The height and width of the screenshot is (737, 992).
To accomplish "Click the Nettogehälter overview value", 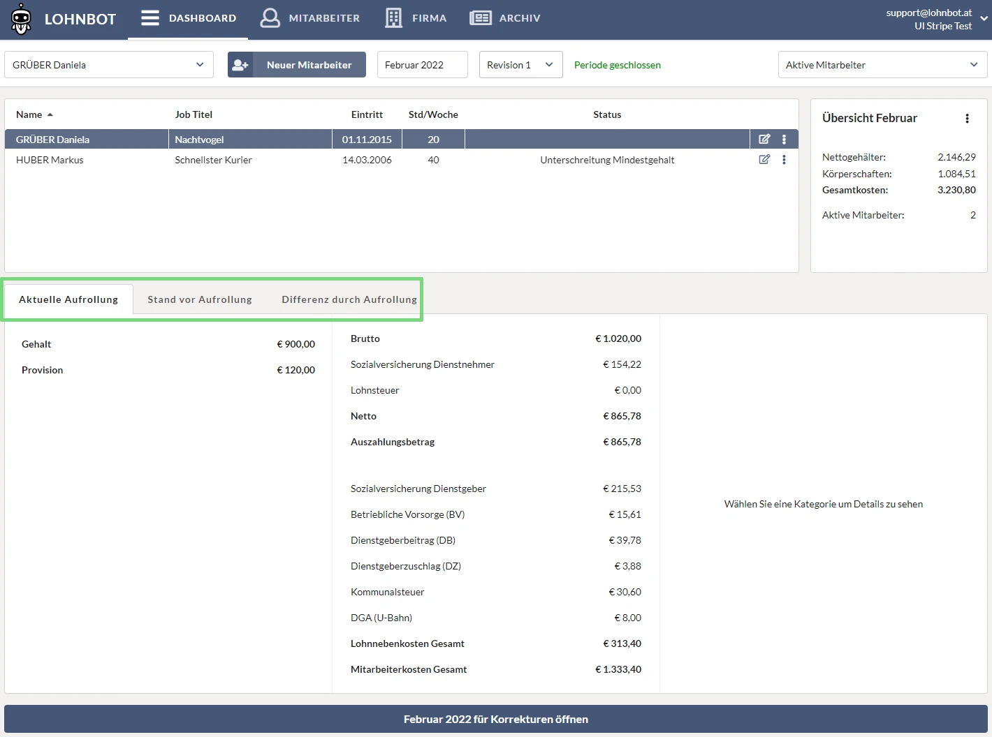I will point(956,157).
